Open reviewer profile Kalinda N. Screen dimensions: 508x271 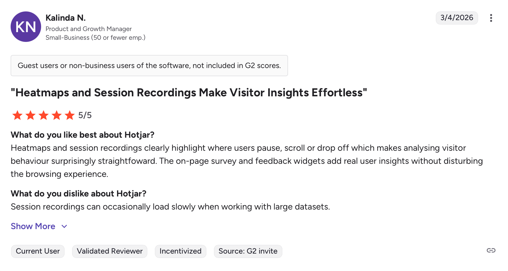(x=66, y=18)
